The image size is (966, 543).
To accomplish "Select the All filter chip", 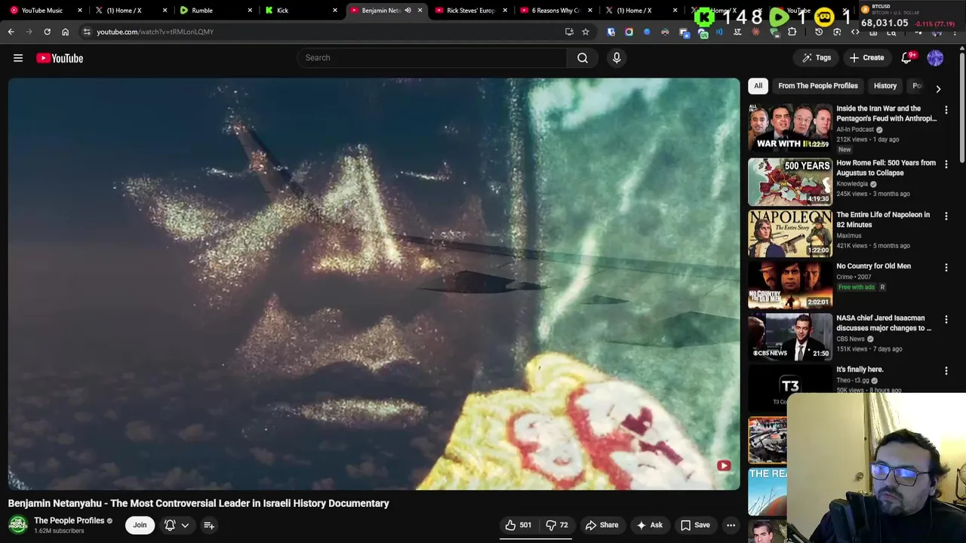I will (758, 86).
